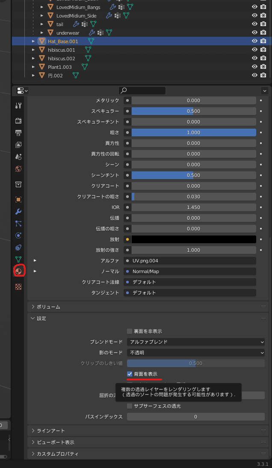This screenshot has height=468, width=272.
Task: Open the Render properties tab icon
Action: pos(18,121)
